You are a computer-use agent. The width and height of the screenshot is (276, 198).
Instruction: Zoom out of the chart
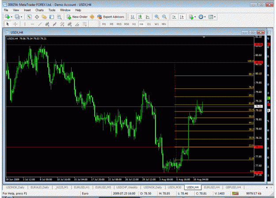coord(164,17)
